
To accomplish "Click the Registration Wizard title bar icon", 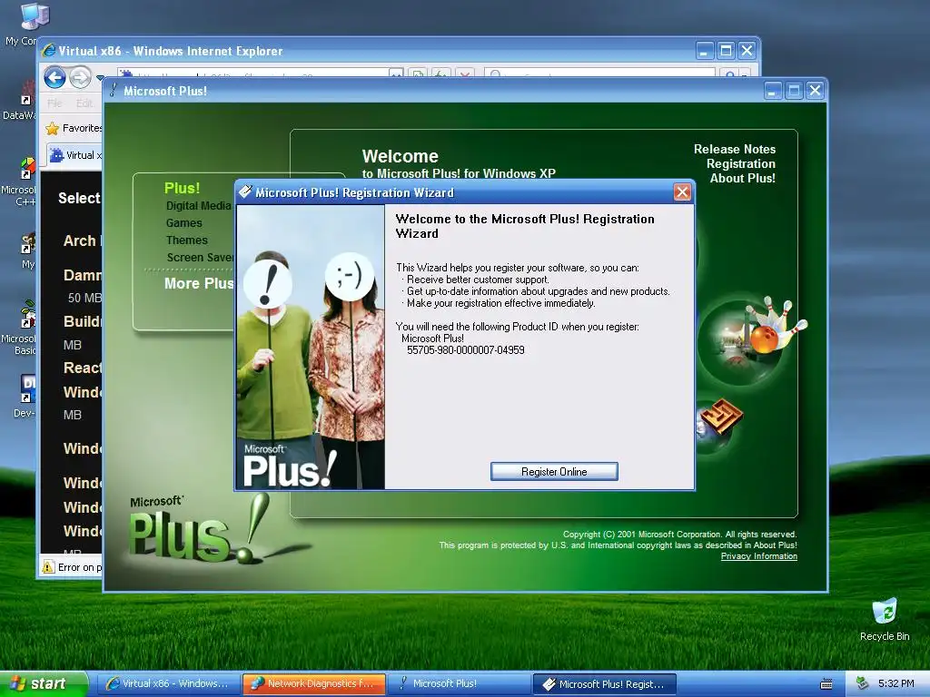I will pos(245,191).
